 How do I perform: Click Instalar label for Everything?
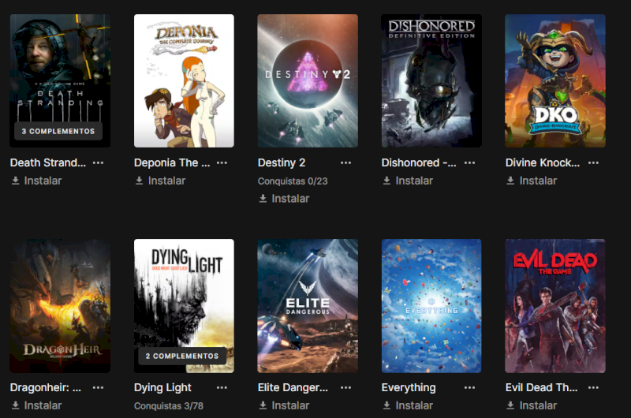(414, 405)
